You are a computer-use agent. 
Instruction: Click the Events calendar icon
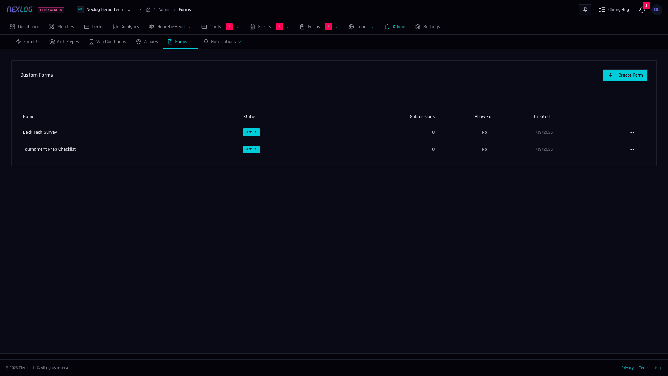pos(252,27)
